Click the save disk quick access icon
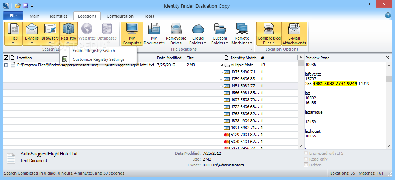The width and height of the screenshot is (395, 180). tap(26, 6)
